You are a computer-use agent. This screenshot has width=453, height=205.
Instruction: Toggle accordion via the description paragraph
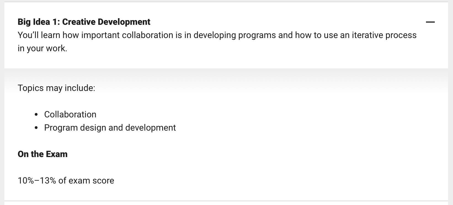click(x=217, y=42)
